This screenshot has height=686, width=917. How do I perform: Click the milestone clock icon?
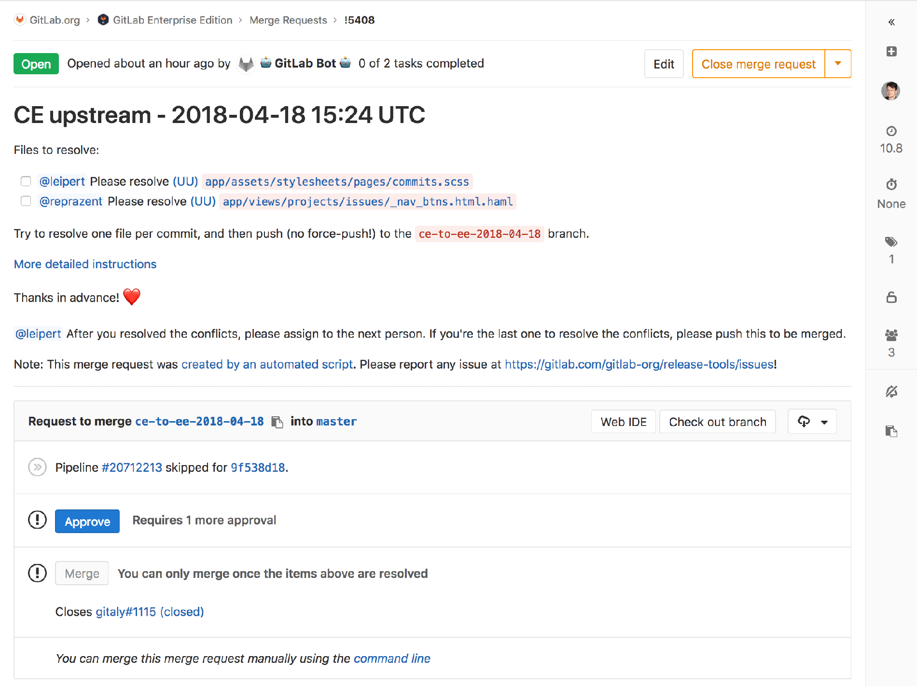[x=891, y=131]
